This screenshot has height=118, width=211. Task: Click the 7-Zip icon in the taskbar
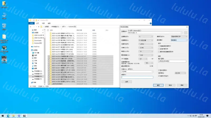click(24, 116)
